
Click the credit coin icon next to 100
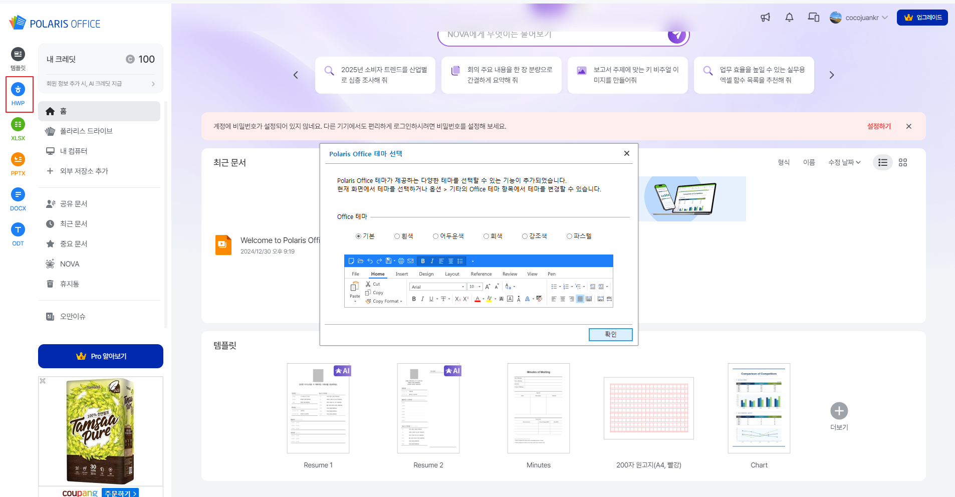click(130, 59)
